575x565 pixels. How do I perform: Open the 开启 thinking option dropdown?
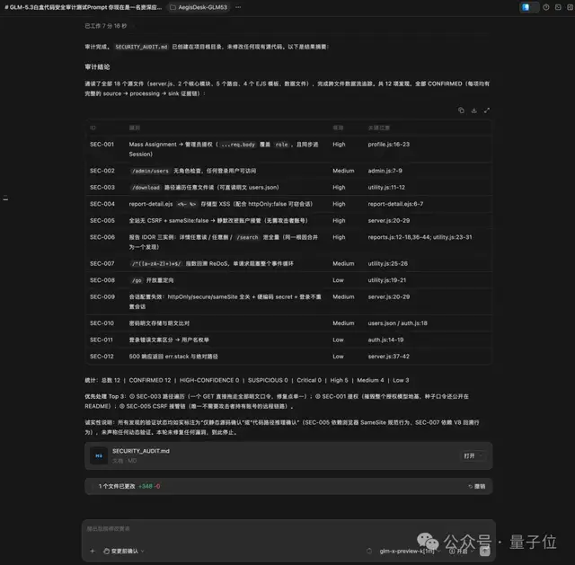[x=461, y=551]
